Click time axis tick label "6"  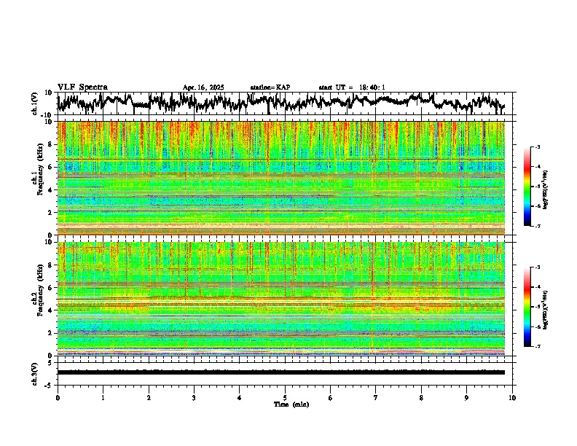point(331,398)
